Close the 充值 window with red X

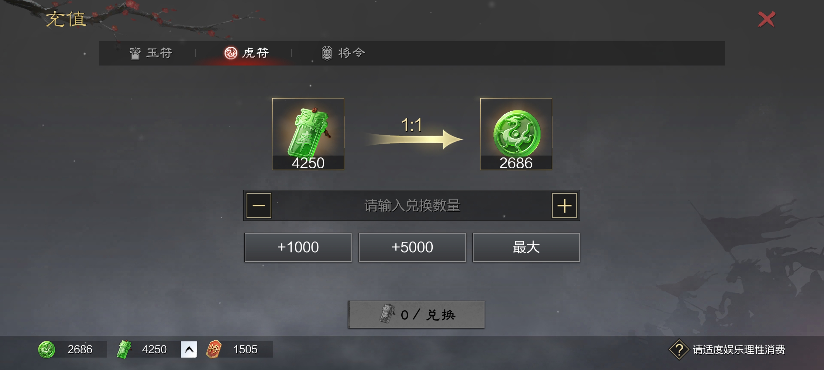click(766, 19)
